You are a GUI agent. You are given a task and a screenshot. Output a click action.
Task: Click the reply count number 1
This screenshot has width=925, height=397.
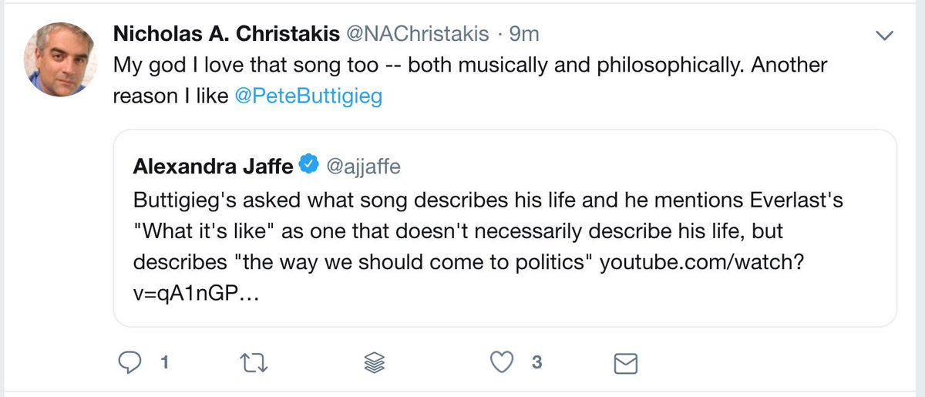tap(163, 362)
